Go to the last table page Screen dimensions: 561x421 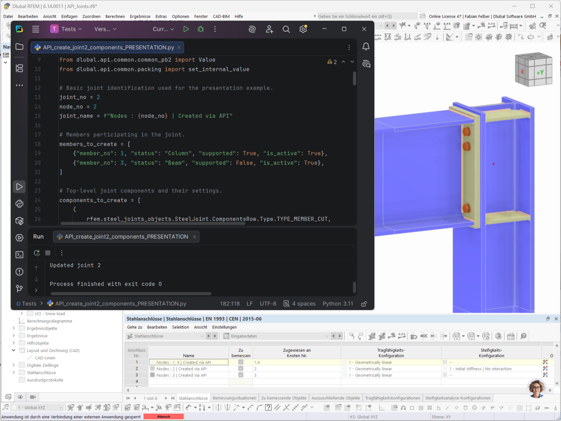pos(173,398)
